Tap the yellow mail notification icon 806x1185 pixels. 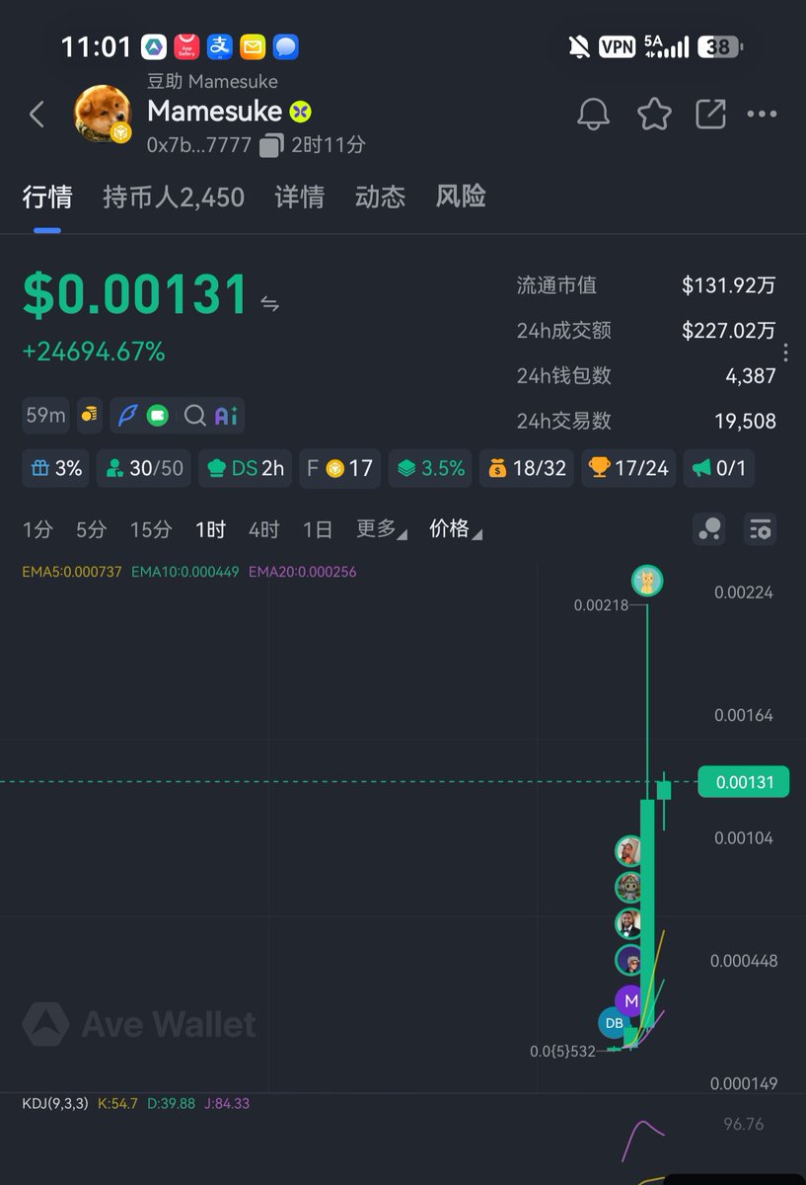tap(253, 46)
